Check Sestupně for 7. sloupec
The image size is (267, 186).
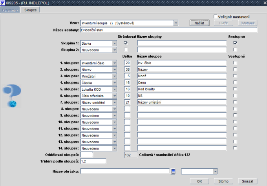[x=235, y=102]
